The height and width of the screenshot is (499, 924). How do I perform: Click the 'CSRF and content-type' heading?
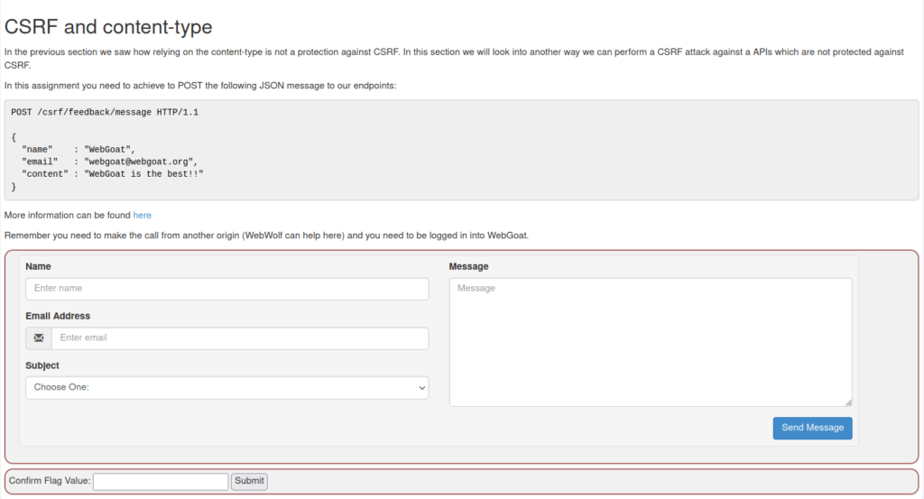click(108, 27)
